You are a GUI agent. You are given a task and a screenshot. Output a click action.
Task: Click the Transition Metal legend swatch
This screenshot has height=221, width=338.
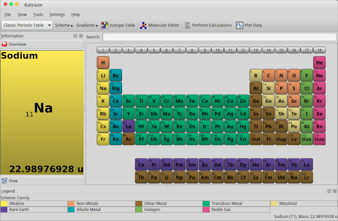pyautogui.click(x=206, y=204)
